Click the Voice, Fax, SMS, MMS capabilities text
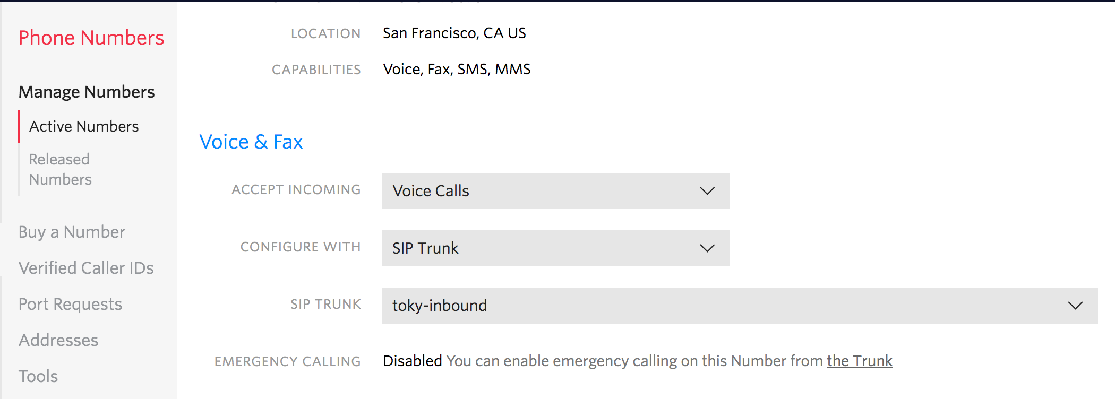 pos(457,69)
